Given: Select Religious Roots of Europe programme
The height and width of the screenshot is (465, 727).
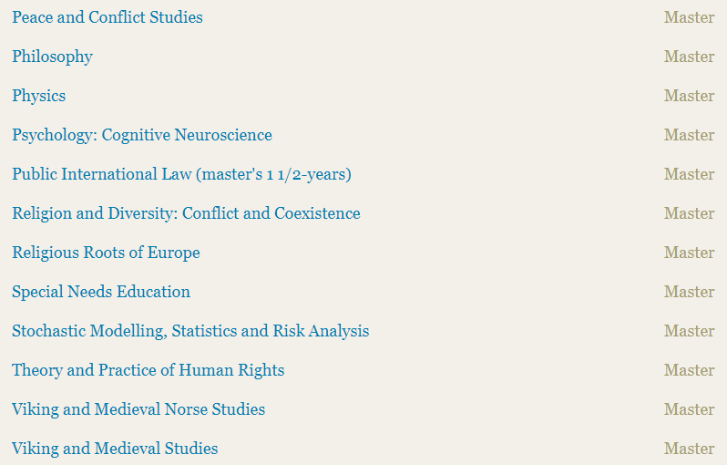Looking at the screenshot, I should 106,253.
